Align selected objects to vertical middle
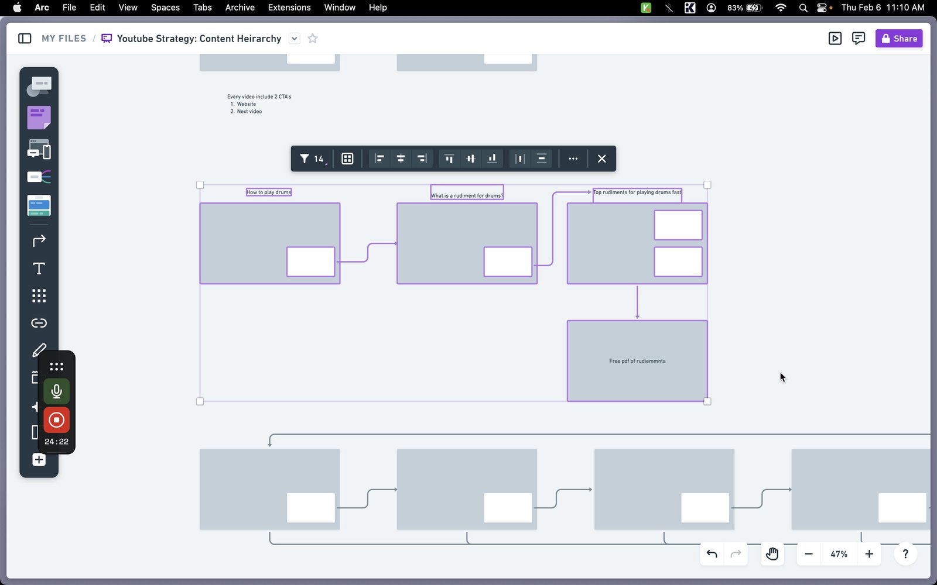This screenshot has width=937, height=585. pos(470,159)
